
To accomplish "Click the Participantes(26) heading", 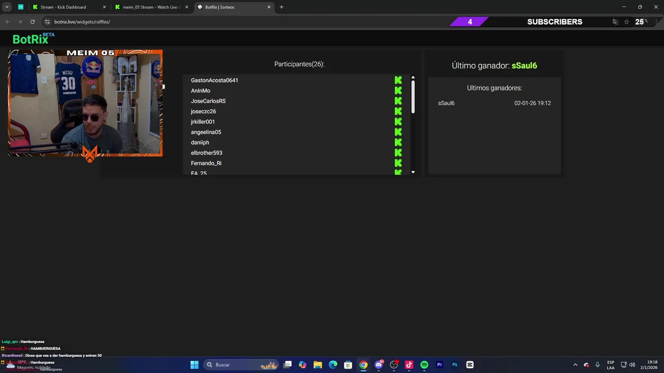I will (x=299, y=64).
